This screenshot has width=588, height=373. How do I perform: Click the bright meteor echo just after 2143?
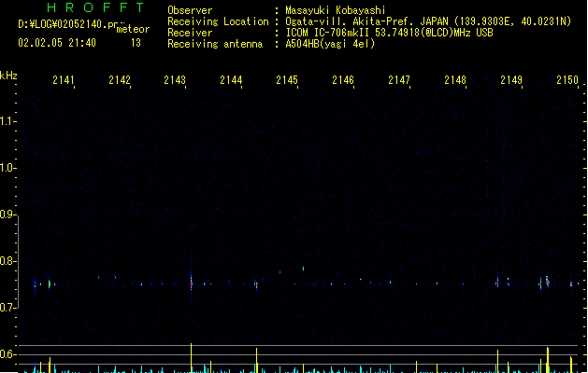pos(192,283)
